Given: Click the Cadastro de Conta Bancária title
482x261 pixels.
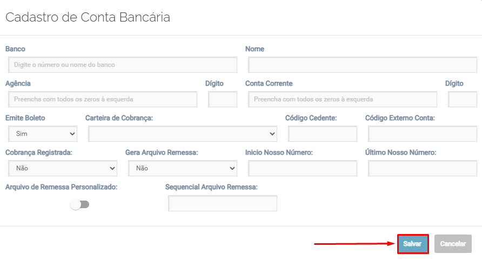Looking at the screenshot, I should click(88, 17).
